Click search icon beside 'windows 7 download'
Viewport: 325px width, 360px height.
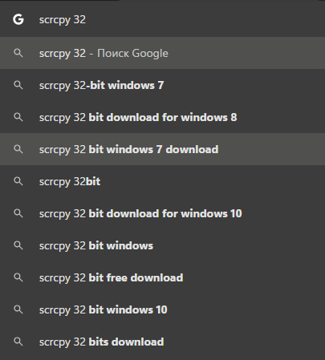tap(18, 149)
